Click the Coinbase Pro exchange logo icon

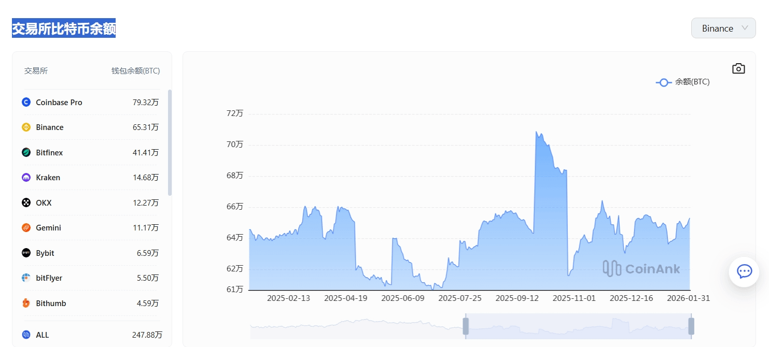click(26, 102)
